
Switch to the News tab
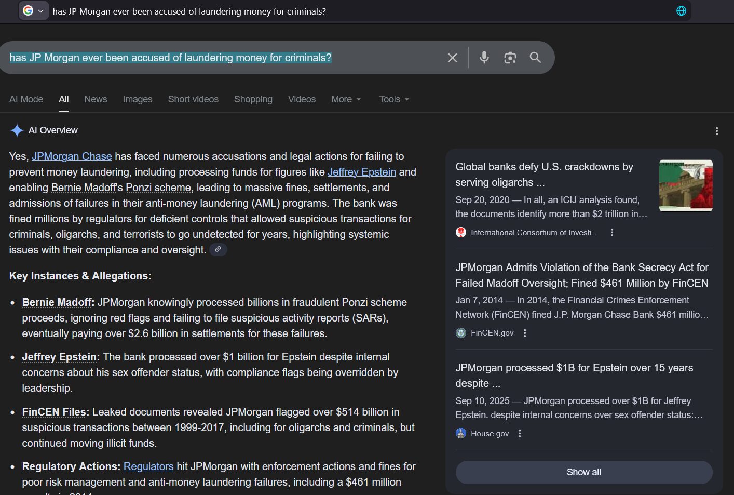[x=96, y=99]
